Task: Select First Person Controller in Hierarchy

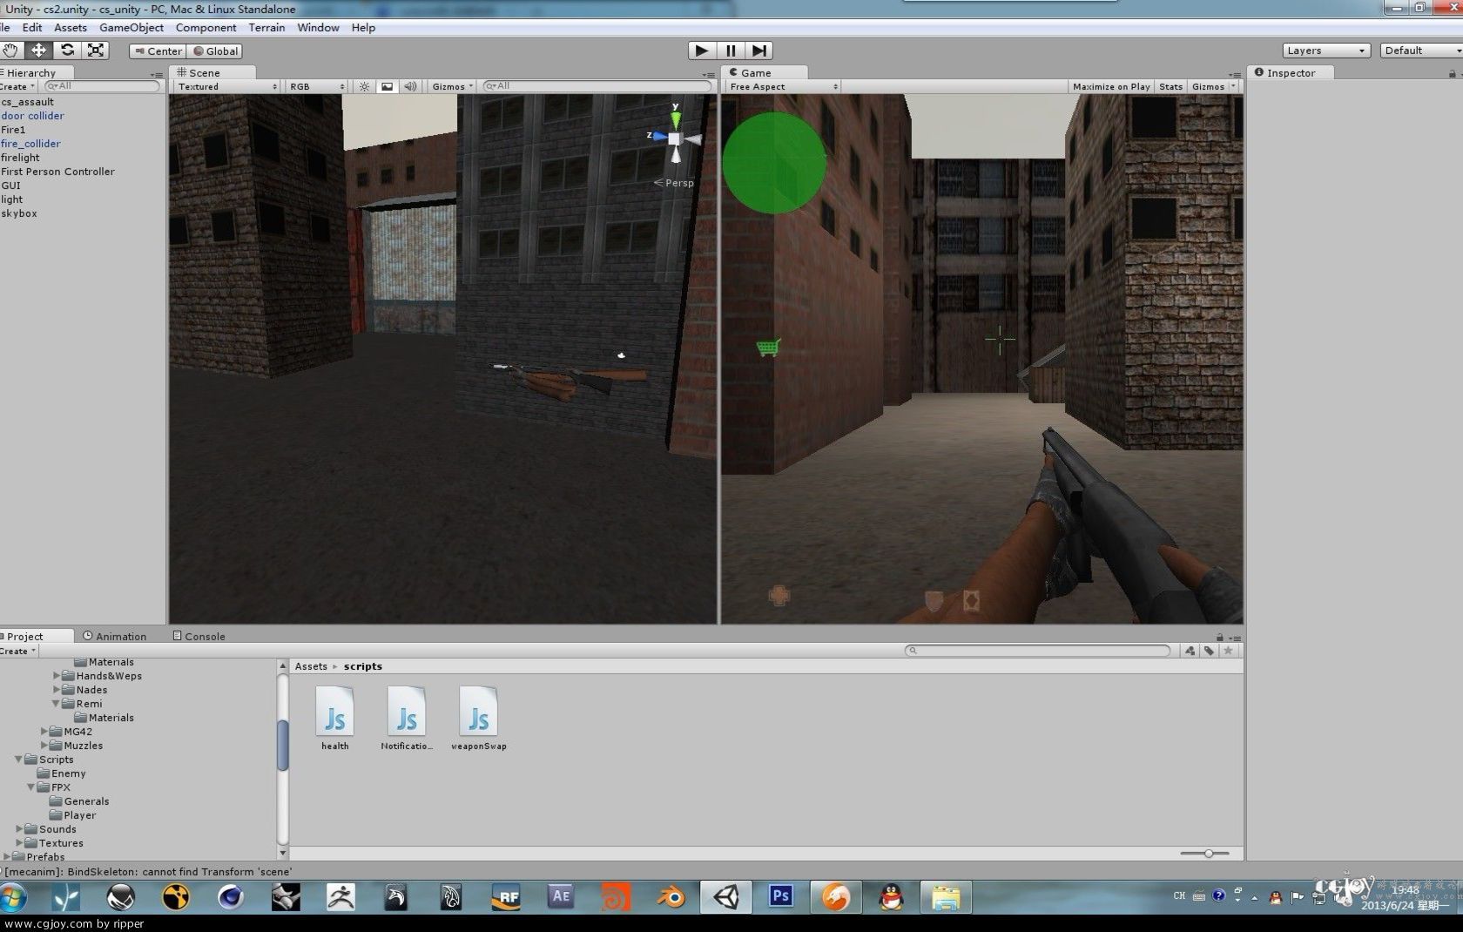Action: coord(57,172)
